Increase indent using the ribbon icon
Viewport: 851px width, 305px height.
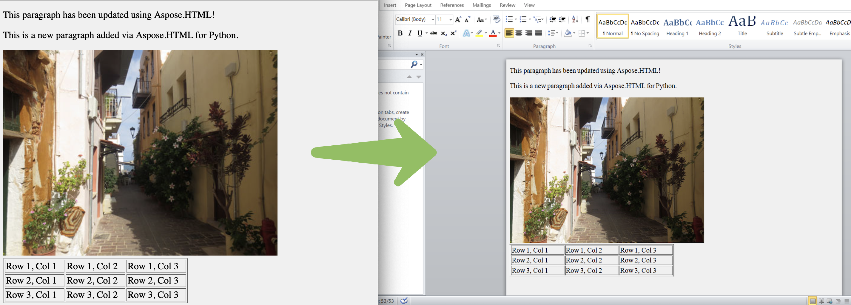(562, 19)
